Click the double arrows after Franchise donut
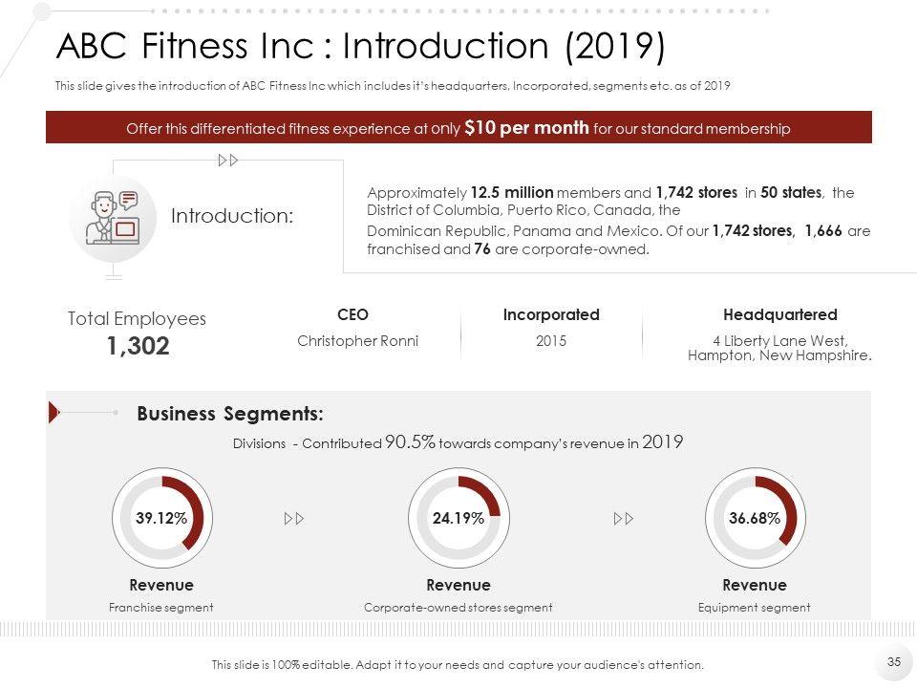Screen dimensions: 917x688 [295, 518]
